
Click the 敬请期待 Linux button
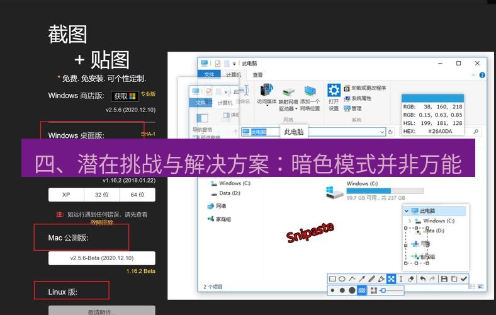(x=102, y=311)
